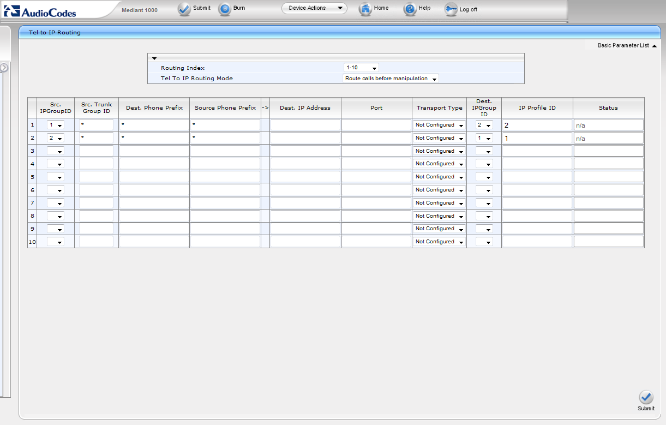Viewport: 666px width, 425px height.
Task: Click the Submit checkmark icon in top toolbar
Action: tap(184, 9)
